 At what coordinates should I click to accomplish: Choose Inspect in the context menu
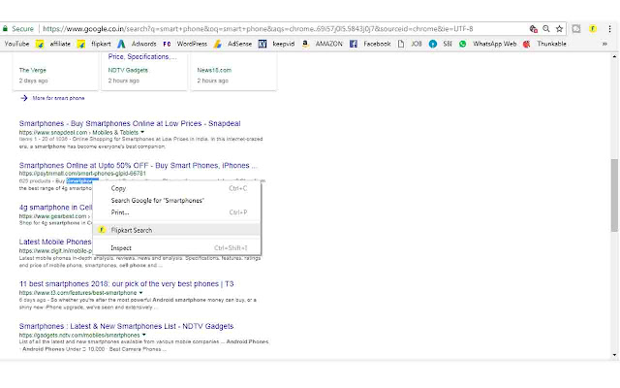[x=176, y=248]
